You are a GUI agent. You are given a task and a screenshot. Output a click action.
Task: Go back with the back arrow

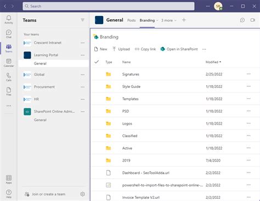[5, 6]
